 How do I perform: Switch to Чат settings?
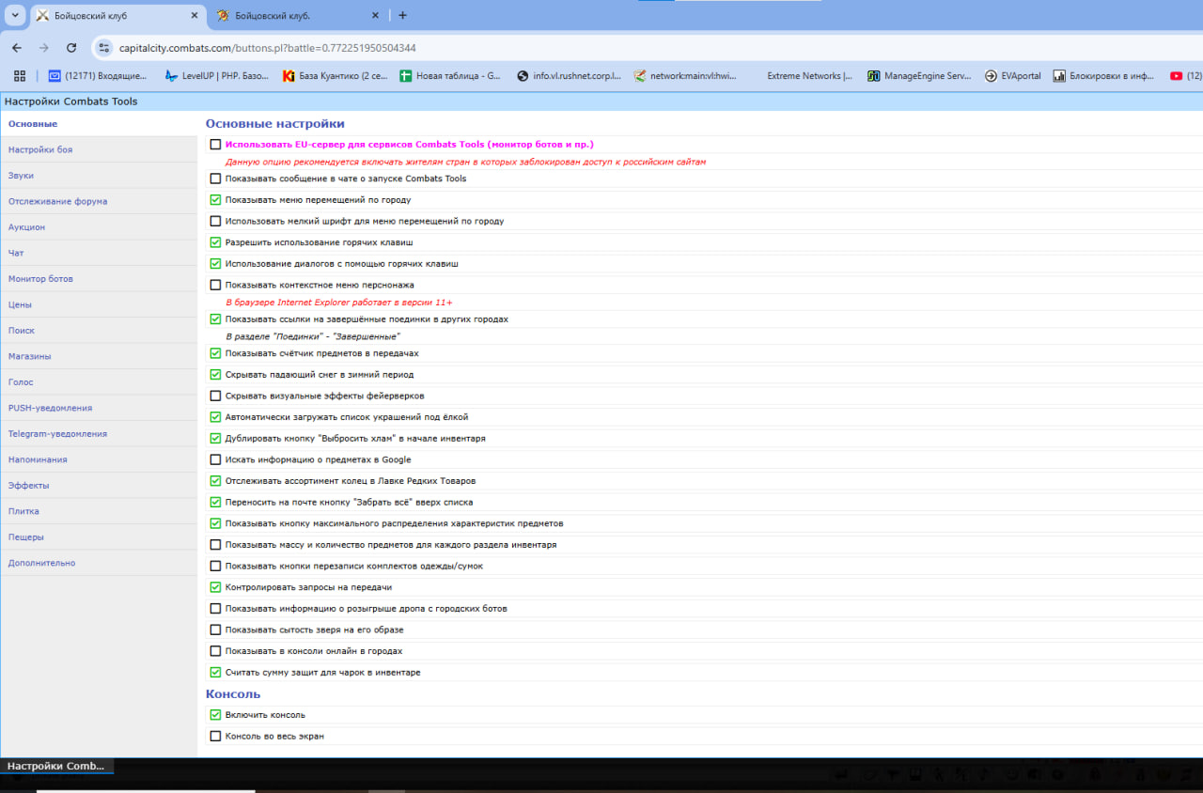click(x=99, y=253)
